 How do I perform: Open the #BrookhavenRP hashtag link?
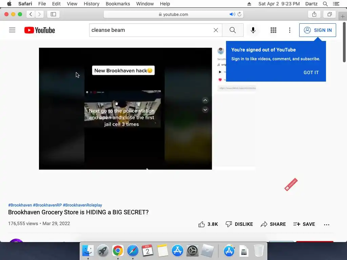pos(47,205)
